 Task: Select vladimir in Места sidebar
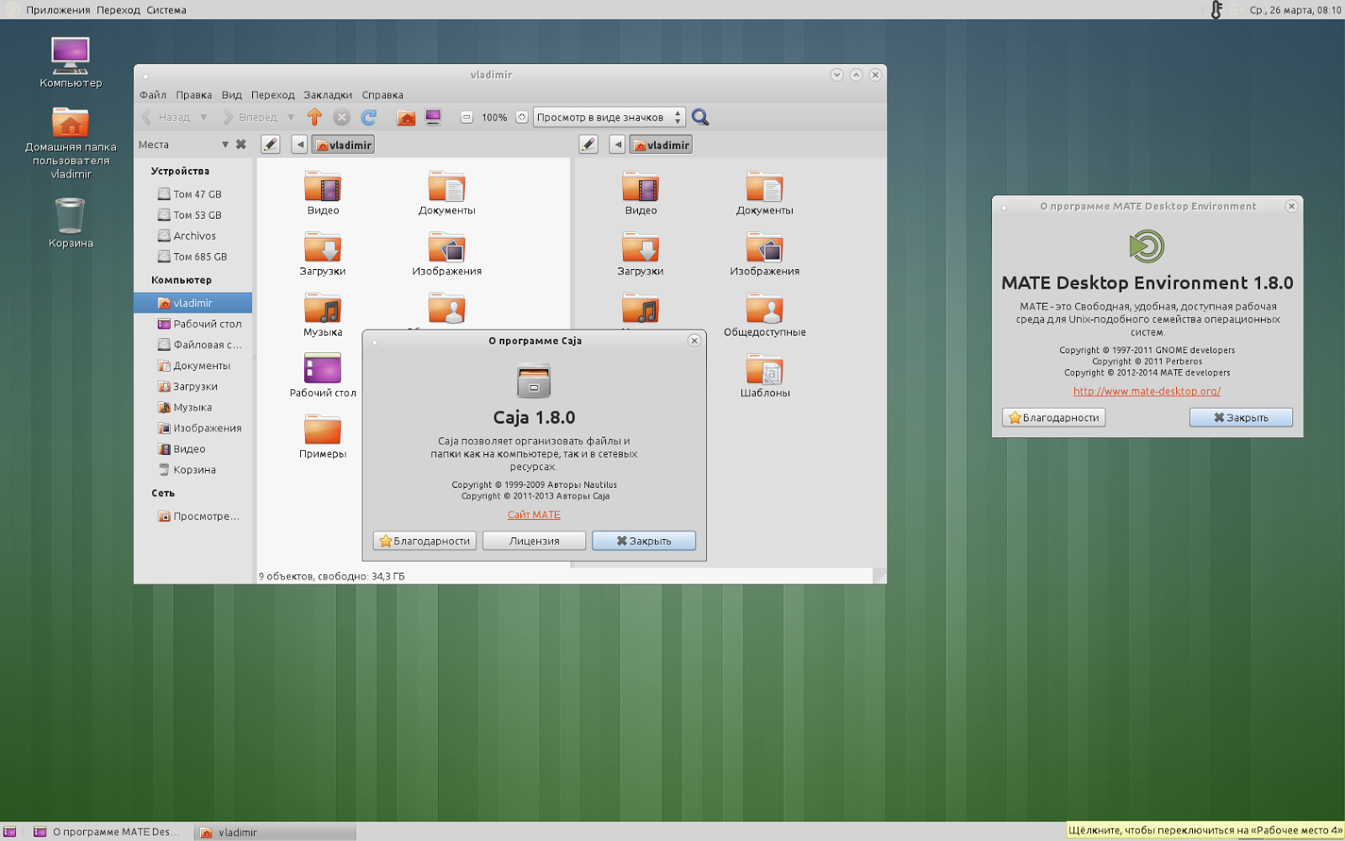193,303
